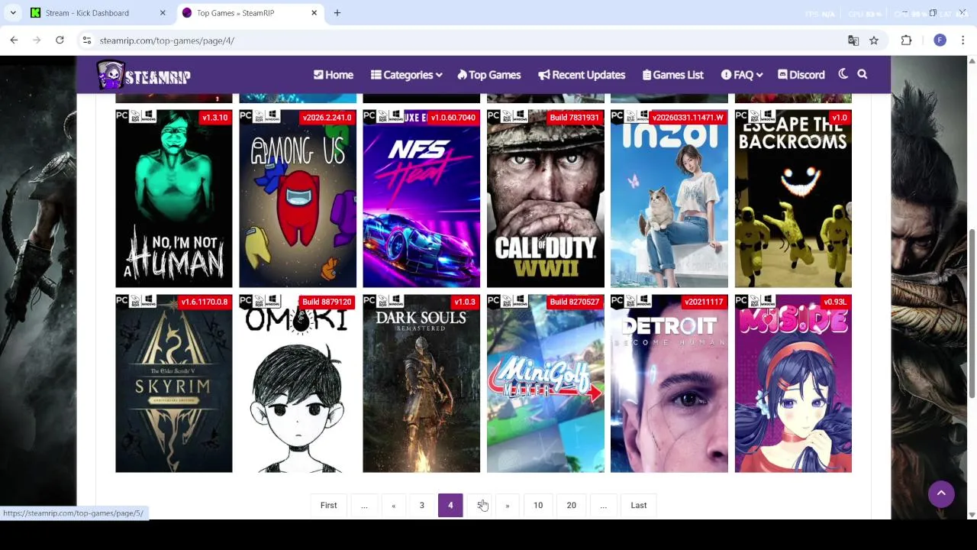Go to First pagination page
This screenshot has width=977, height=550.
click(x=328, y=505)
